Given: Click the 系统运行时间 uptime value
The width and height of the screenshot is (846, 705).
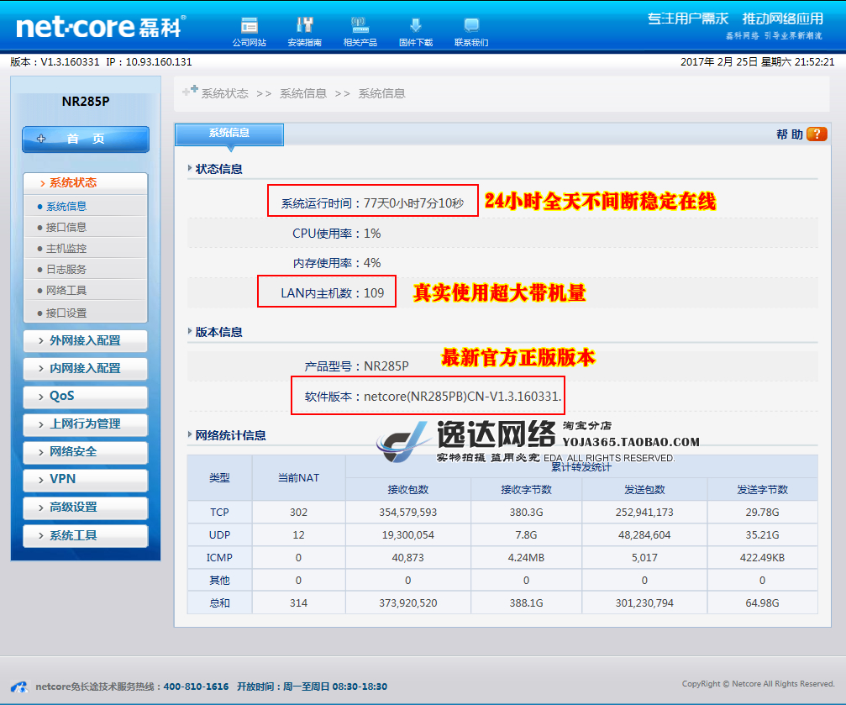Looking at the screenshot, I should 413,203.
